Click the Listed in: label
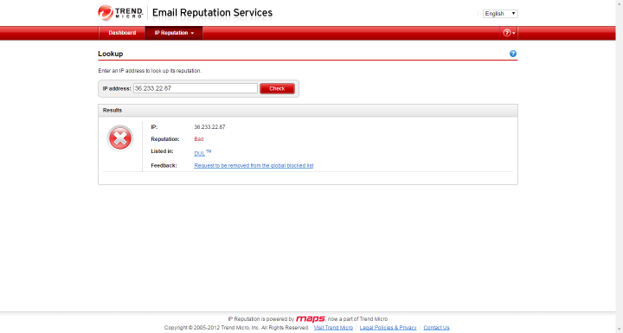The height and width of the screenshot is (333, 623). 162,151
